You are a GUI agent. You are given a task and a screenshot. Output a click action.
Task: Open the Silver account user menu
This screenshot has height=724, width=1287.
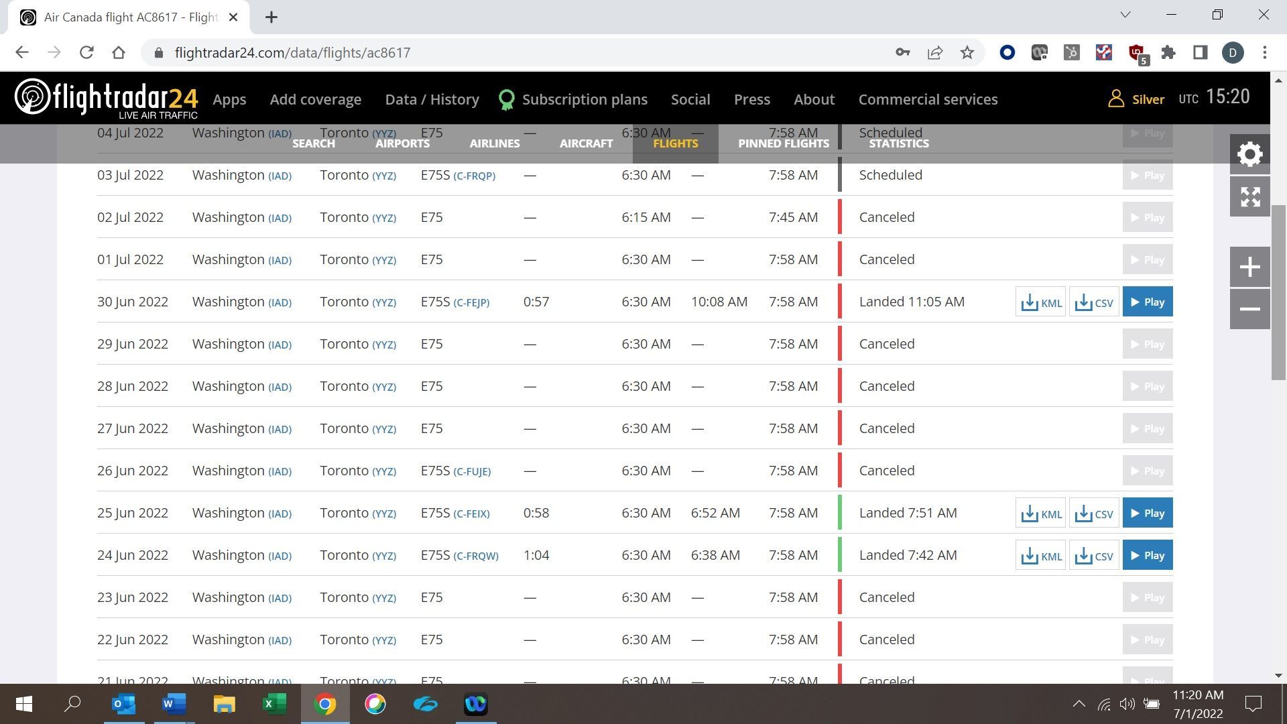(x=1136, y=99)
